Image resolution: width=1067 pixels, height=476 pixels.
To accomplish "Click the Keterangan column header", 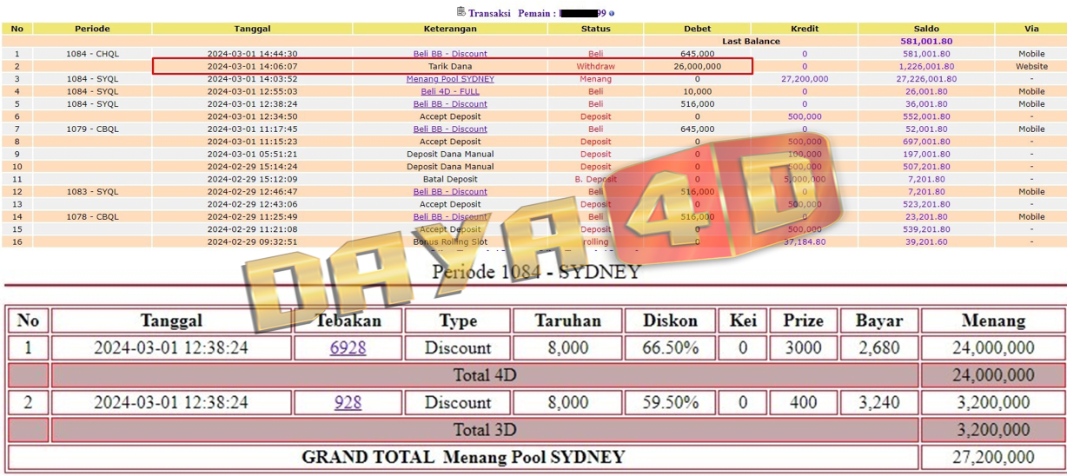I will pos(450,29).
